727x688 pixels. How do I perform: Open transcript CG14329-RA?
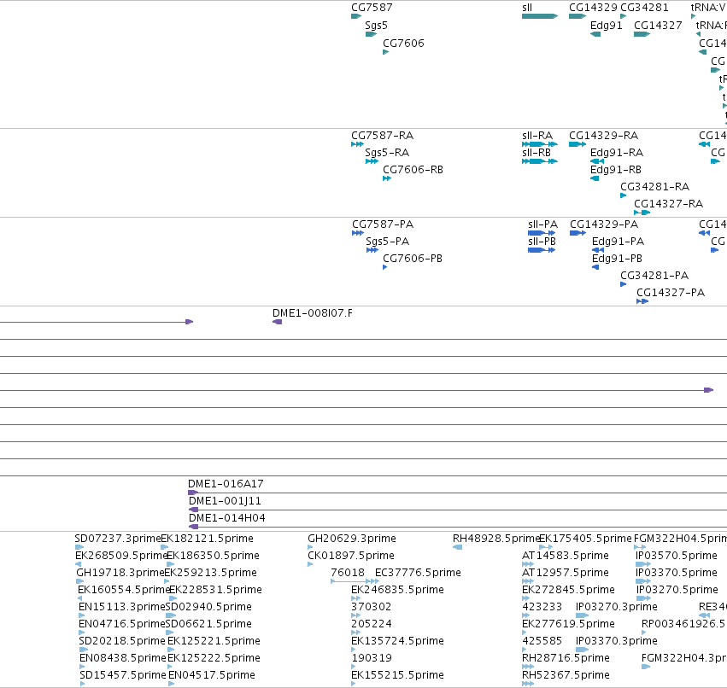603,136
